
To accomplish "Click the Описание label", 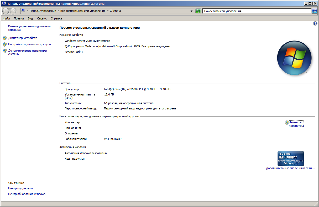I will [x=72, y=133].
